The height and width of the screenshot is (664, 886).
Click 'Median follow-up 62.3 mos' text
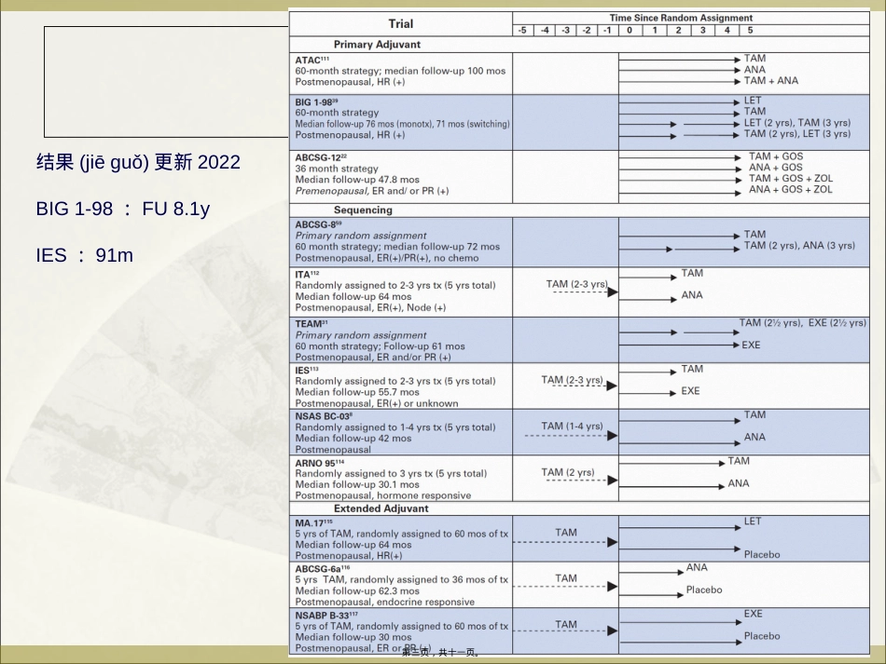(x=357, y=590)
